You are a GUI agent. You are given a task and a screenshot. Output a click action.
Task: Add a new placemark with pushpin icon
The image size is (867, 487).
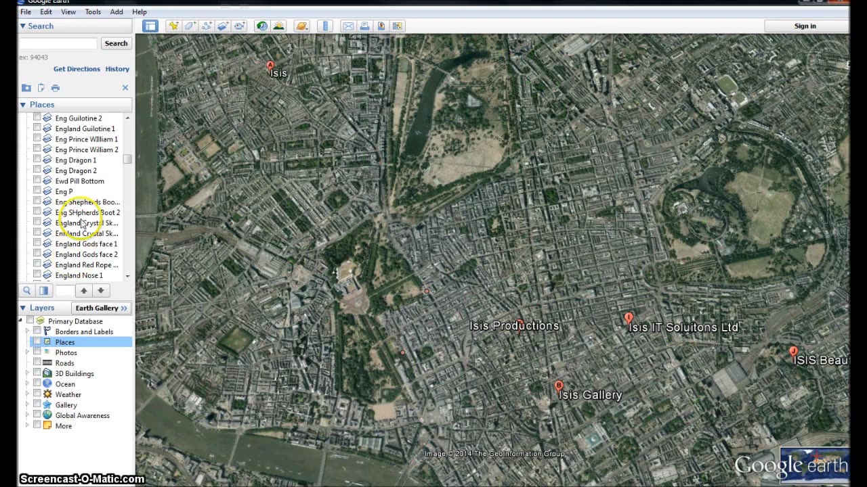coord(173,26)
